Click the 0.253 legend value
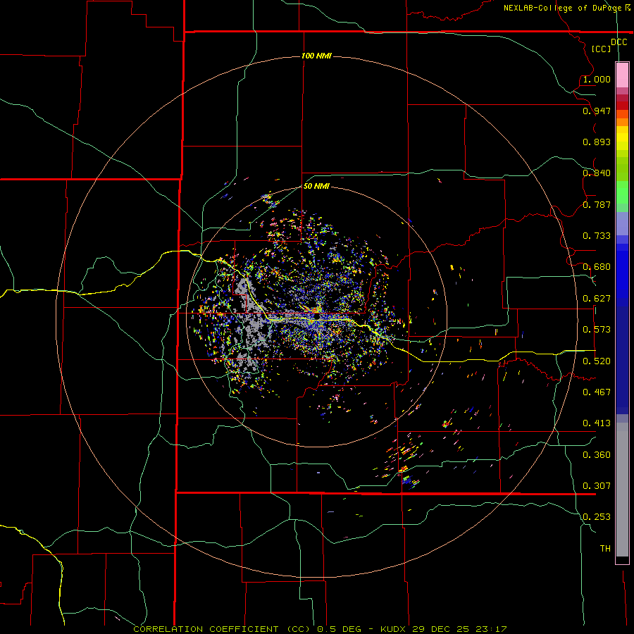Viewport: 634px width, 634px height. tap(597, 517)
